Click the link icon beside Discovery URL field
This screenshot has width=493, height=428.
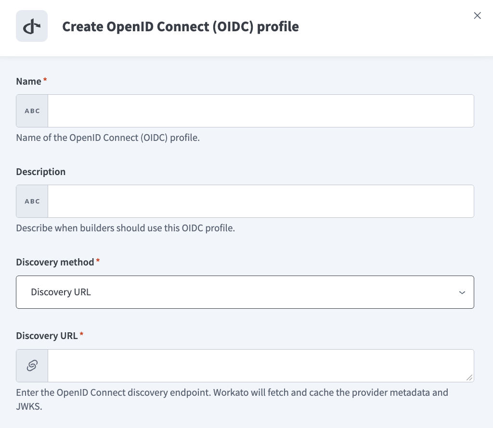click(32, 365)
